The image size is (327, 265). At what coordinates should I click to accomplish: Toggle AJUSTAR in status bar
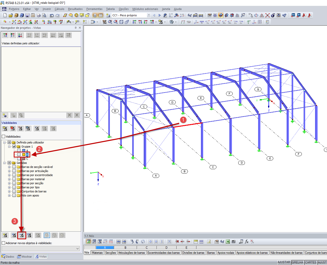[284, 262]
